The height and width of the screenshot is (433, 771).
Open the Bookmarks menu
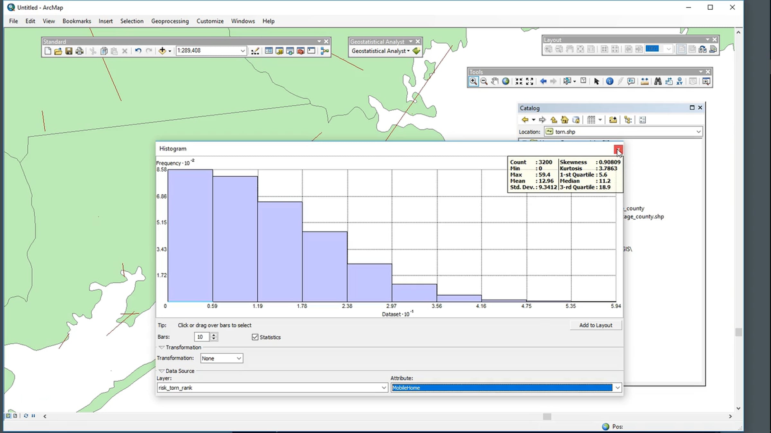[x=76, y=21]
